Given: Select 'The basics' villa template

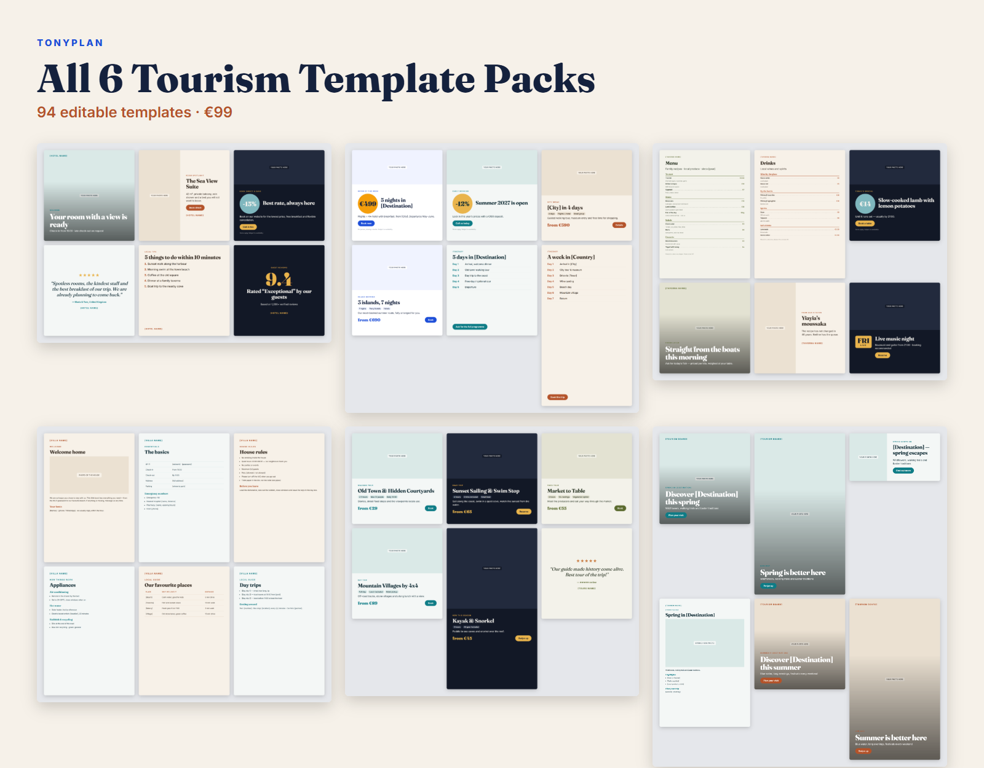Looking at the screenshot, I should [184, 498].
